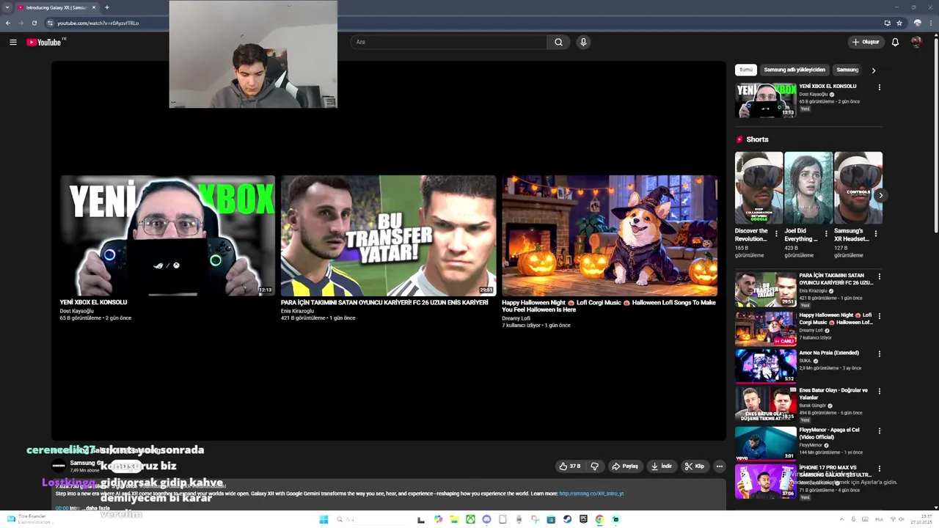Open Discover the Revolution short
939x528 pixels.
tap(759, 188)
